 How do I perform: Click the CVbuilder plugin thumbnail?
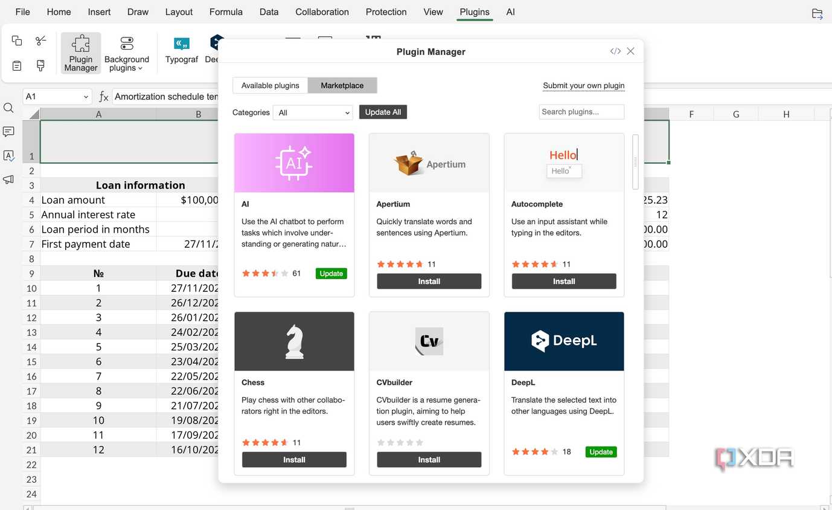point(429,341)
